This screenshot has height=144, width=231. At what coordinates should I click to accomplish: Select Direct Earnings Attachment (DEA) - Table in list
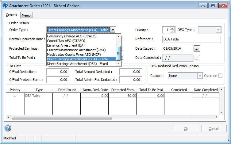(x=81, y=59)
